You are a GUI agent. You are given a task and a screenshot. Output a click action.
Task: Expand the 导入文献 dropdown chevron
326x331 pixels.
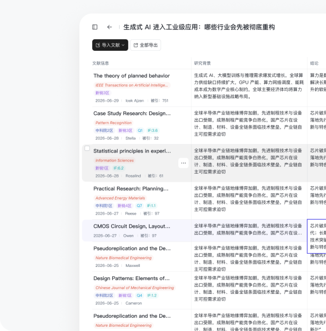[123, 45]
